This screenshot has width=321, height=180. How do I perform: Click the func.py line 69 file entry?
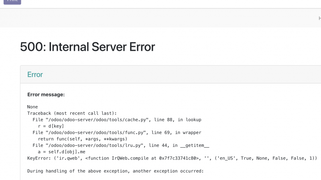pos(117,133)
